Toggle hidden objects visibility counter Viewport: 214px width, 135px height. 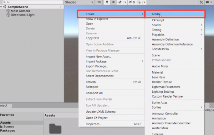click(x=132, y=2)
